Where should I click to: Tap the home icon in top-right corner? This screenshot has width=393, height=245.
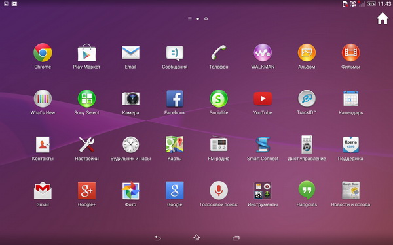click(383, 19)
